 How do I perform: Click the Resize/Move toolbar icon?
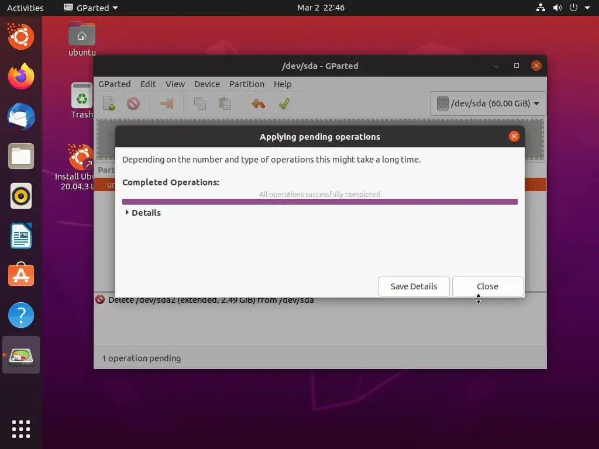(x=167, y=103)
